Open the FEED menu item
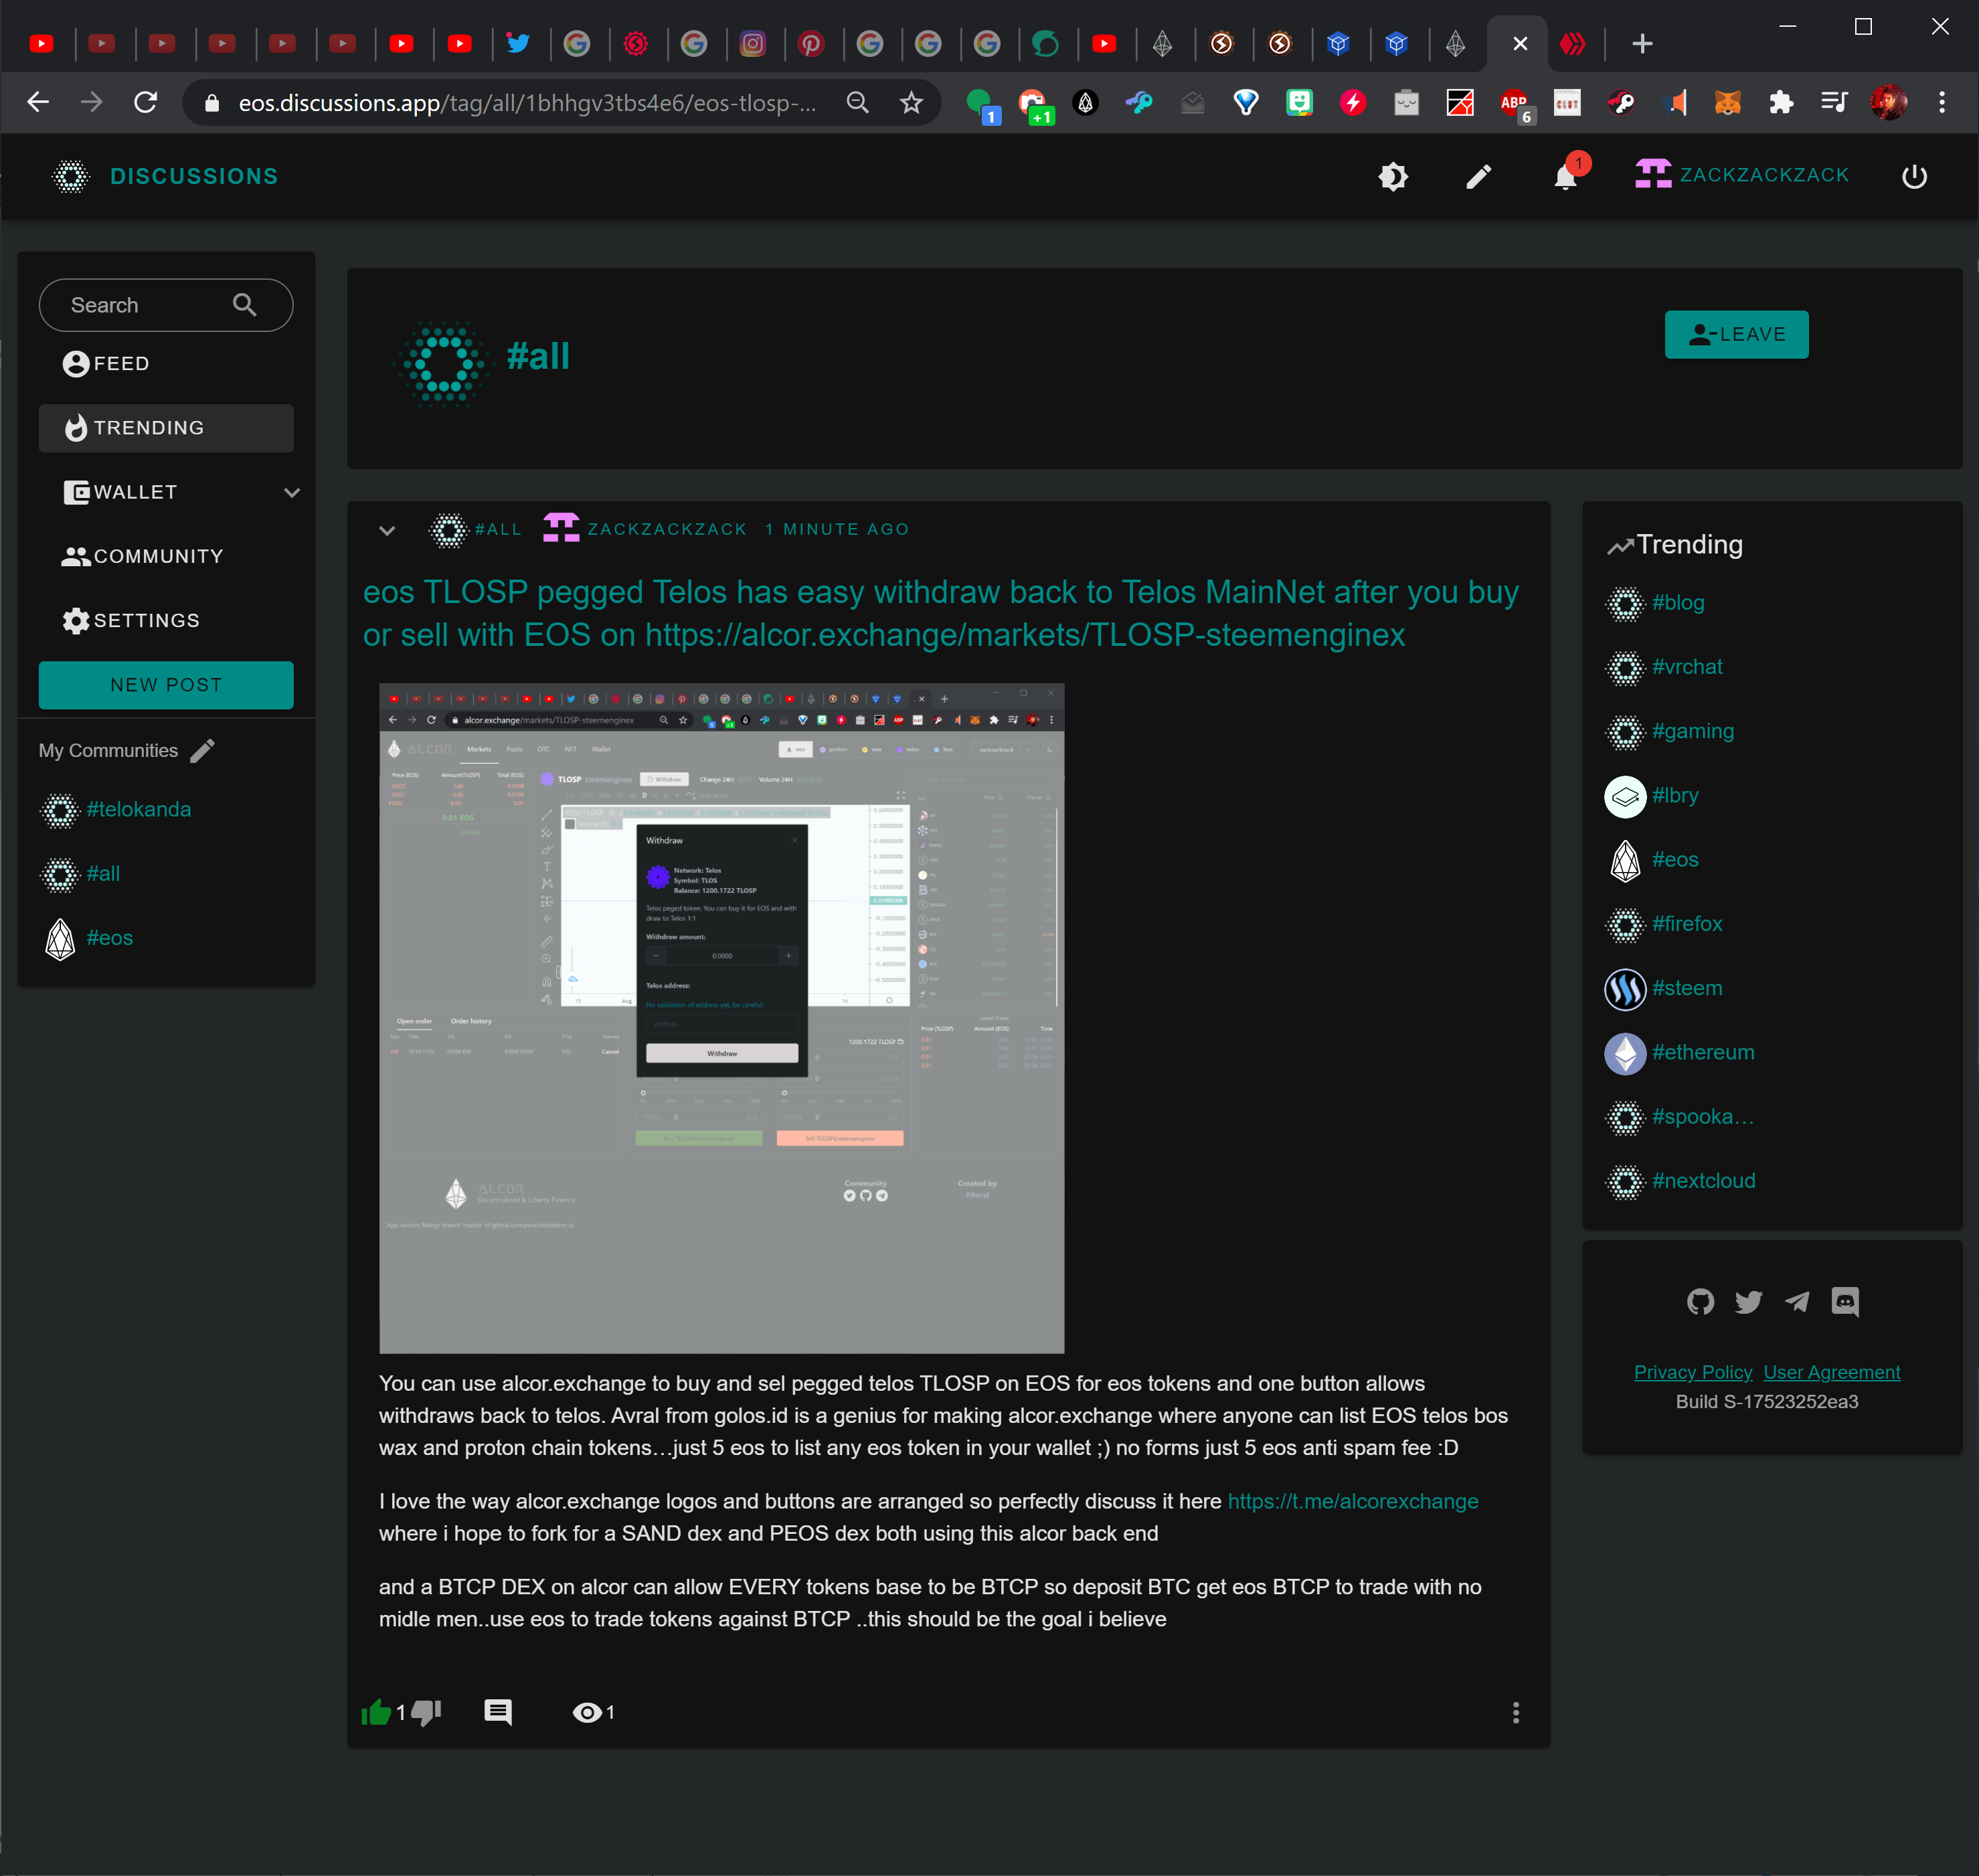The height and width of the screenshot is (1876, 1979). [x=166, y=364]
